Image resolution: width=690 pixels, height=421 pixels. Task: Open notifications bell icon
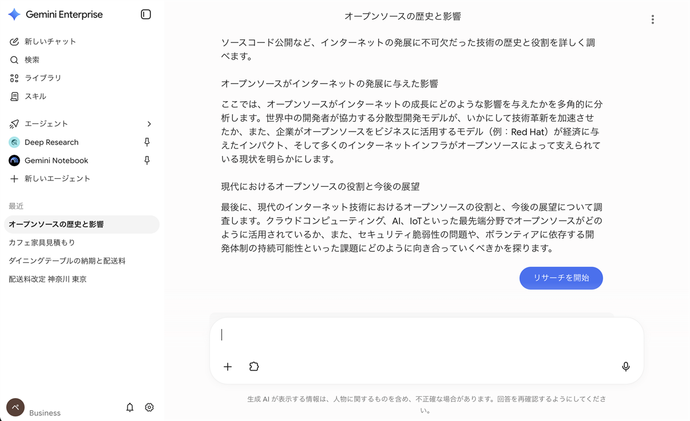pyautogui.click(x=130, y=407)
